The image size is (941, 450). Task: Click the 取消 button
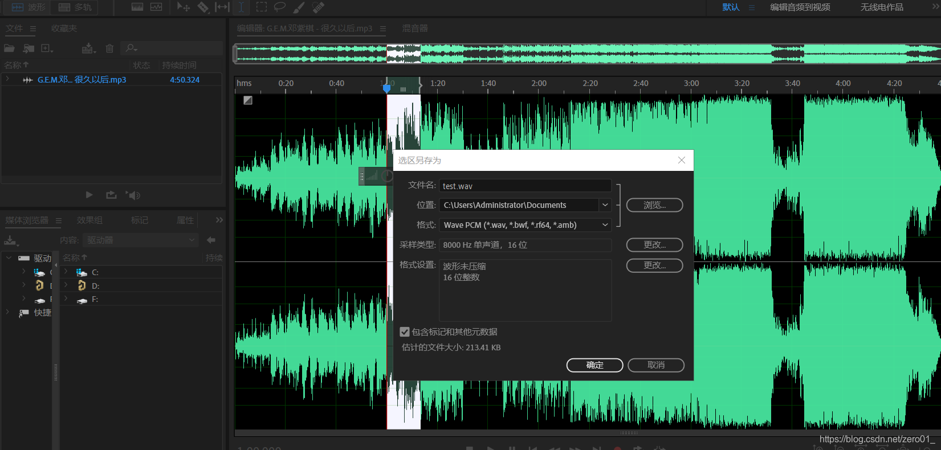656,365
